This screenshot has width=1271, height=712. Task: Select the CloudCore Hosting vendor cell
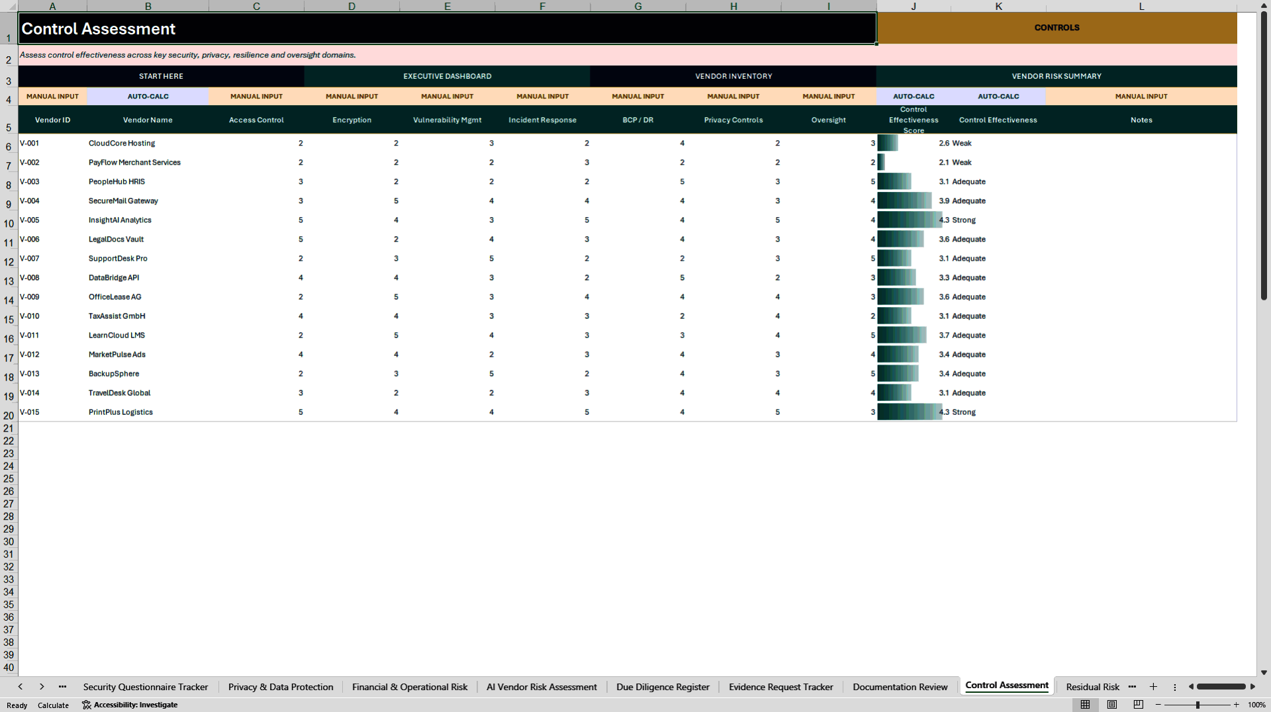(x=148, y=143)
